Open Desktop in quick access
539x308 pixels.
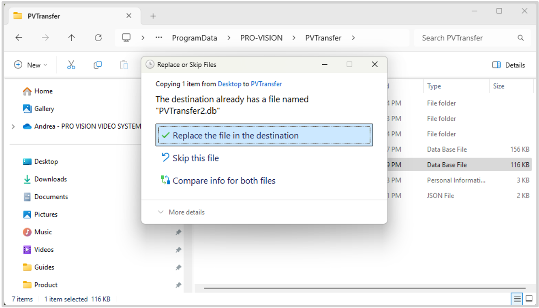(x=41, y=161)
